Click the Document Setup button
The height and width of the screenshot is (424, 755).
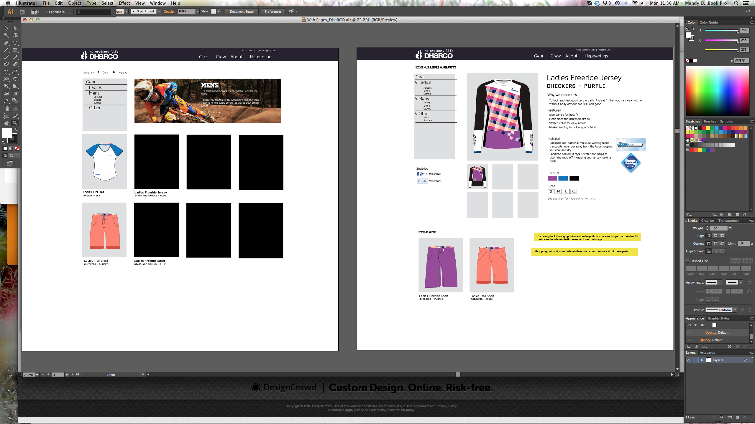(x=242, y=11)
